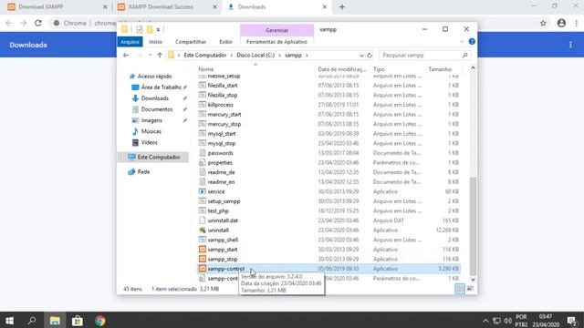Select the xampp_start application icon

coord(203,250)
